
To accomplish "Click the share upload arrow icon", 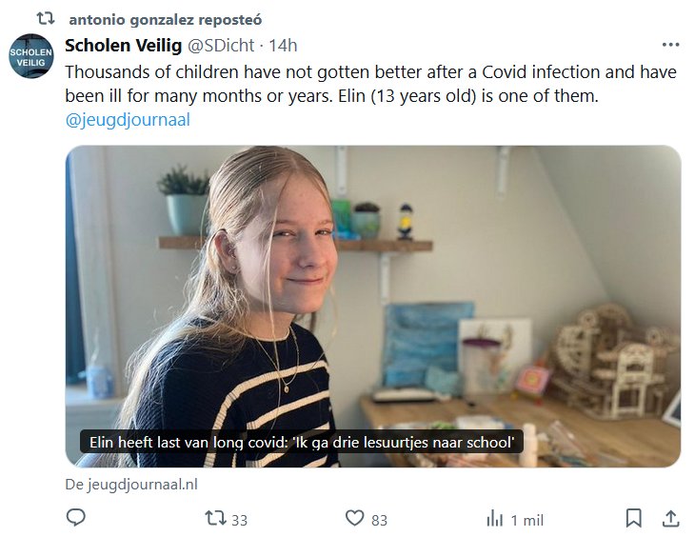I will pyautogui.click(x=670, y=518).
